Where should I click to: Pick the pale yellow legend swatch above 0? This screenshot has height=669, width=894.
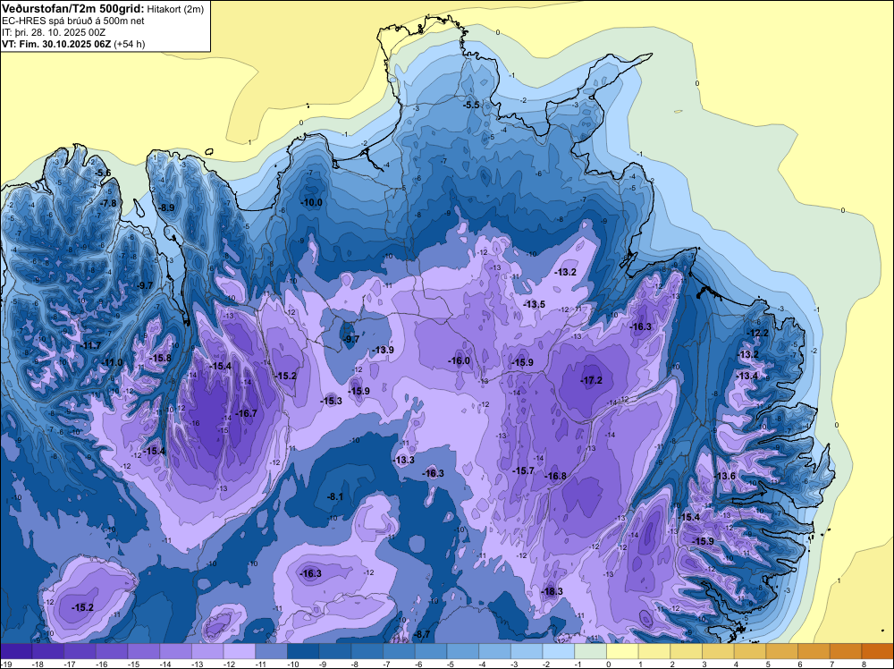622,651
